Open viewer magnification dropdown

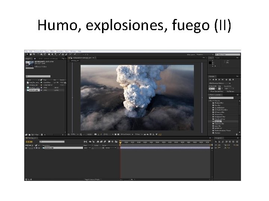pos(74,134)
